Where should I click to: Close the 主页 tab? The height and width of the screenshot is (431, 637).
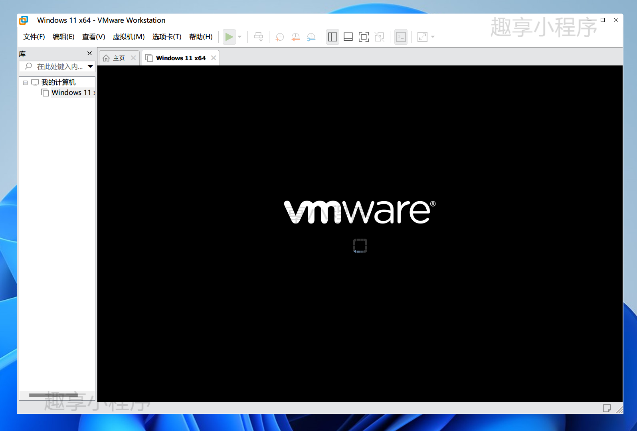click(133, 58)
